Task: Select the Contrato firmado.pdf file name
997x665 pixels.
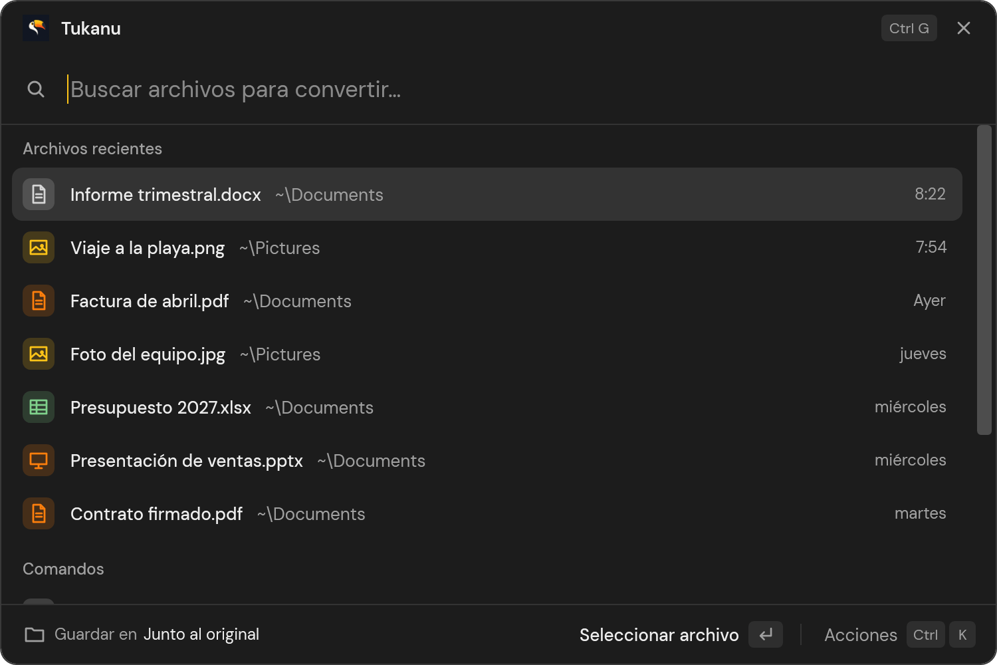Action: click(x=156, y=513)
